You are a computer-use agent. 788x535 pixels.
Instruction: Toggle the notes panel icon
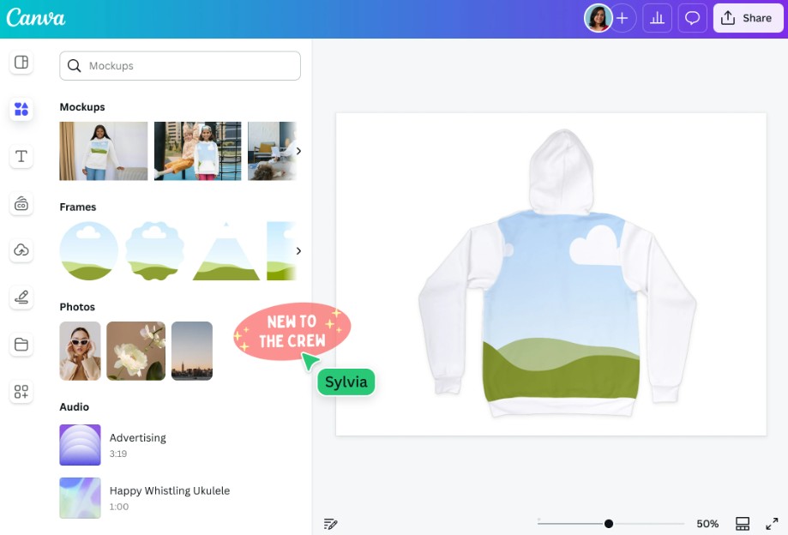point(331,523)
